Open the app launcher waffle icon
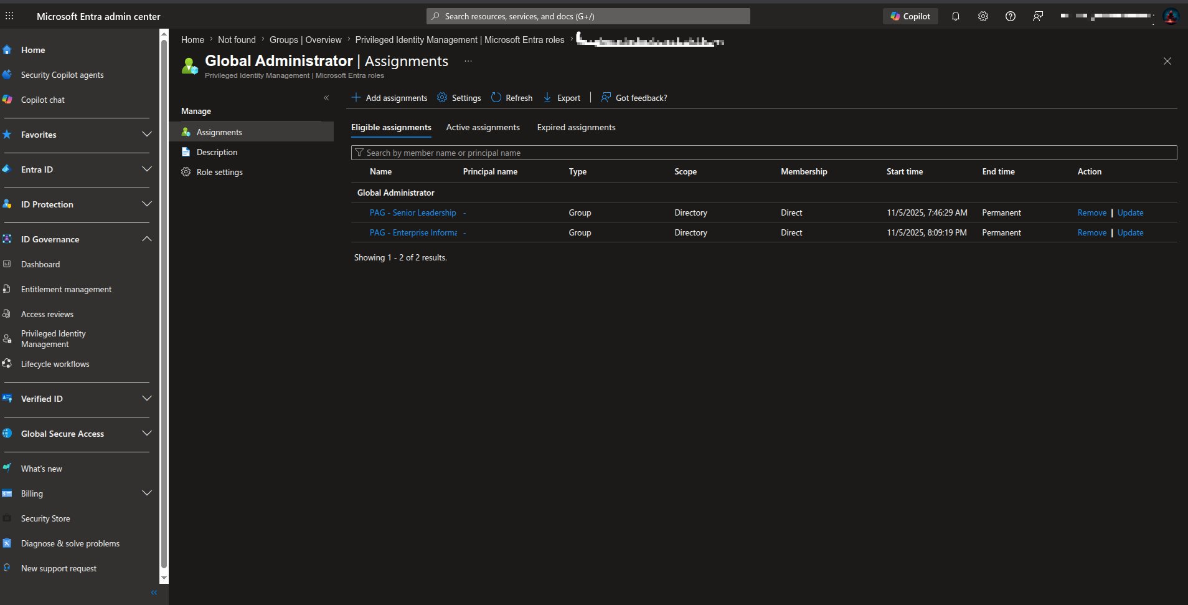The image size is (1188, 605). (x=9, y=16)
